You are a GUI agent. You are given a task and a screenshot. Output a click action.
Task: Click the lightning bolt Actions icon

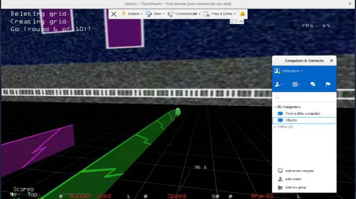pos(124,14)
